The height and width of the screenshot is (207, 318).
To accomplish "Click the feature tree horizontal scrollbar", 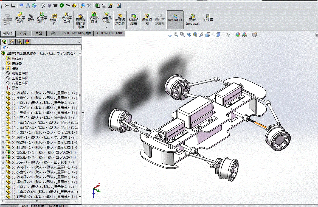I will (37, 201).
